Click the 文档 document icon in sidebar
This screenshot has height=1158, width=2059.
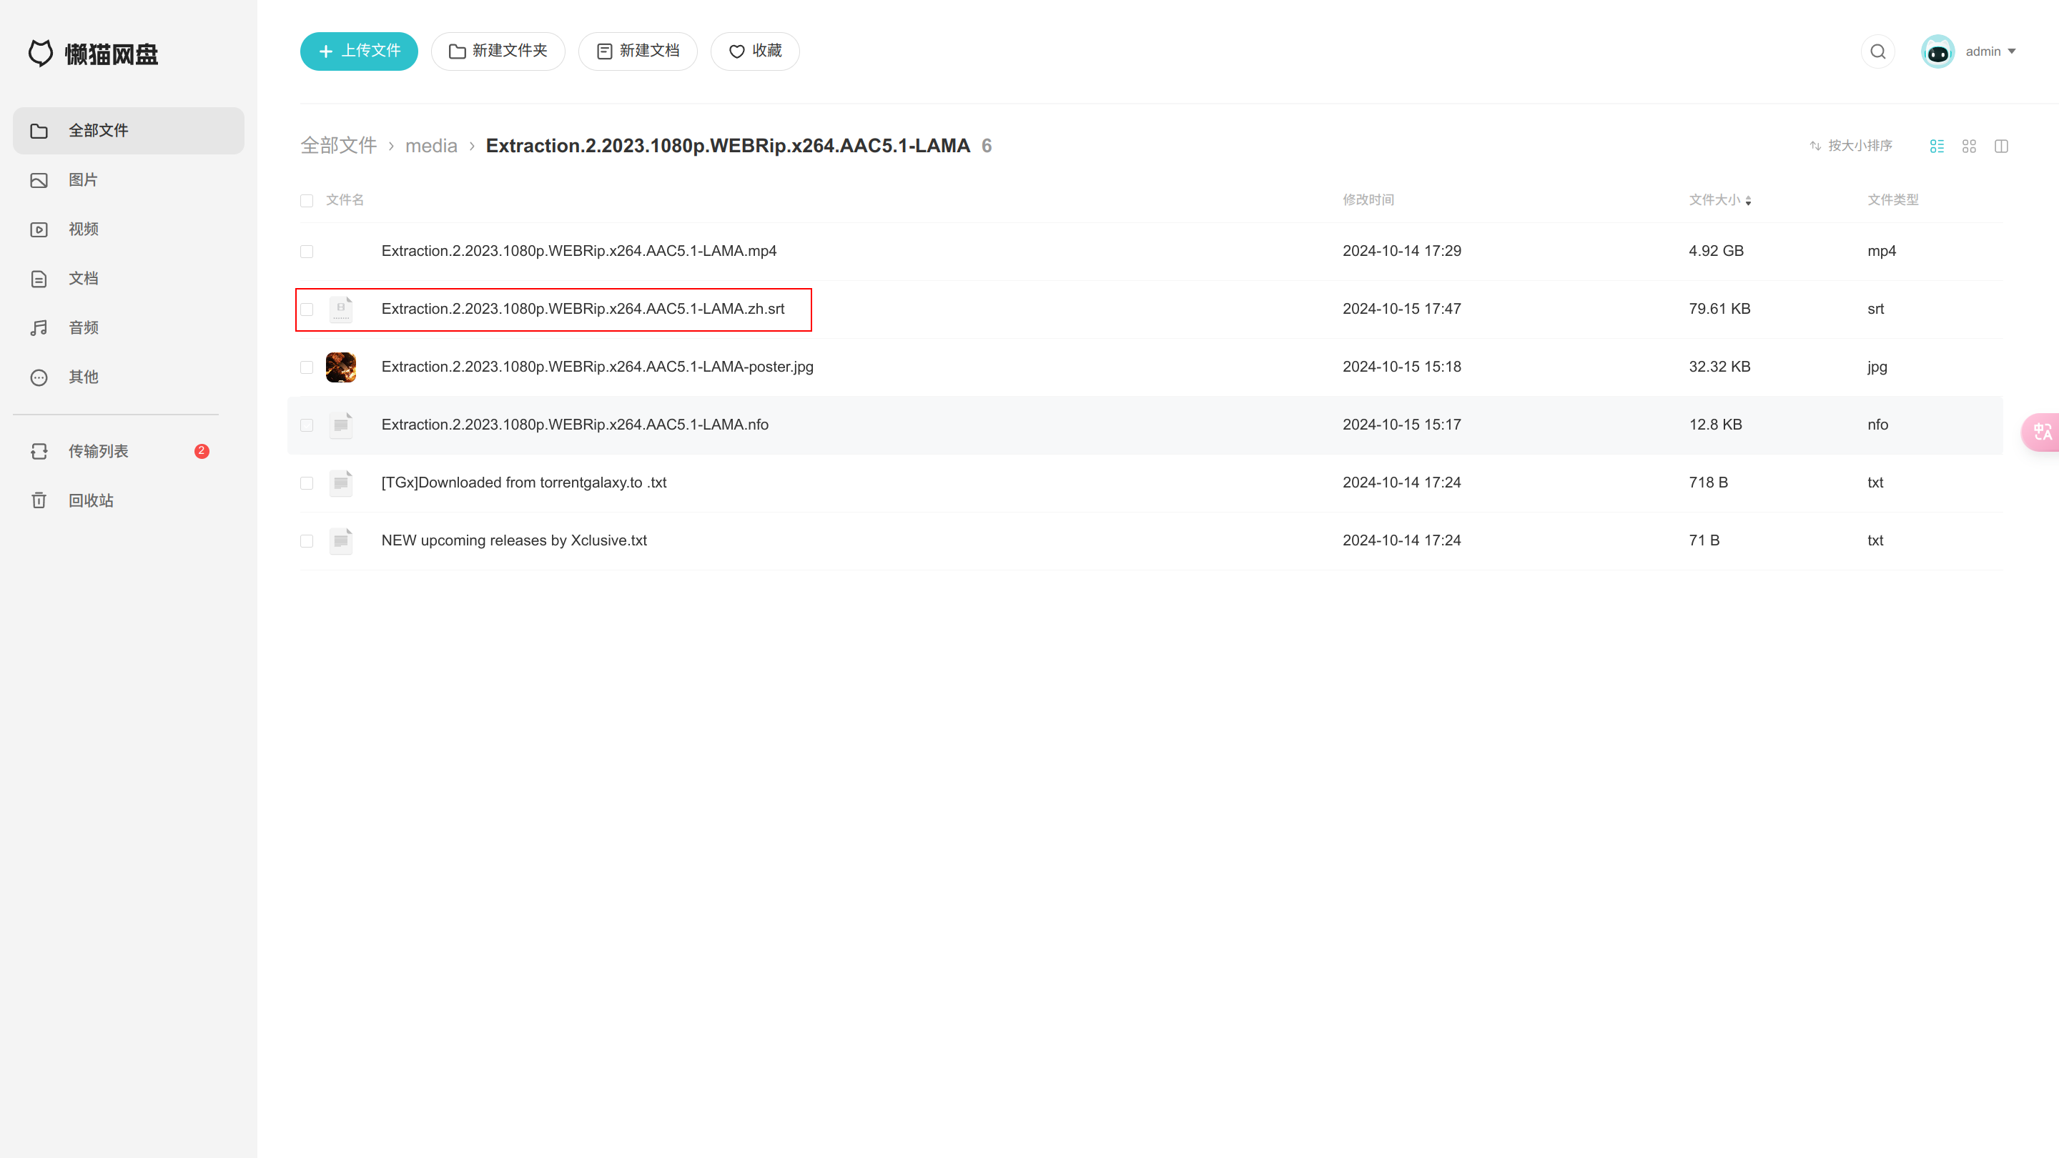[39, 279]
